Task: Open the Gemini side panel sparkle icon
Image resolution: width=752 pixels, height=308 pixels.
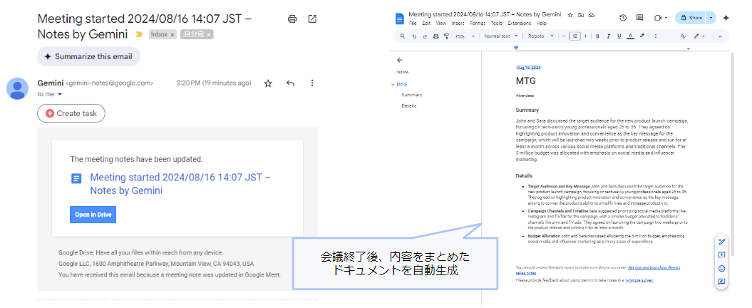Action: pyautogui.click(x=726, y=18)
